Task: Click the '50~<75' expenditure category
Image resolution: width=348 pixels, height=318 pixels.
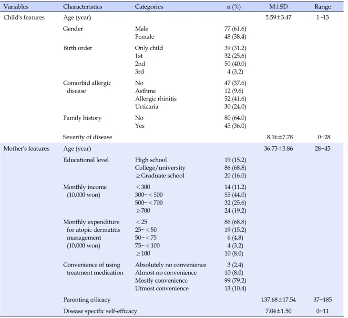Action: [x=146, y=238]
